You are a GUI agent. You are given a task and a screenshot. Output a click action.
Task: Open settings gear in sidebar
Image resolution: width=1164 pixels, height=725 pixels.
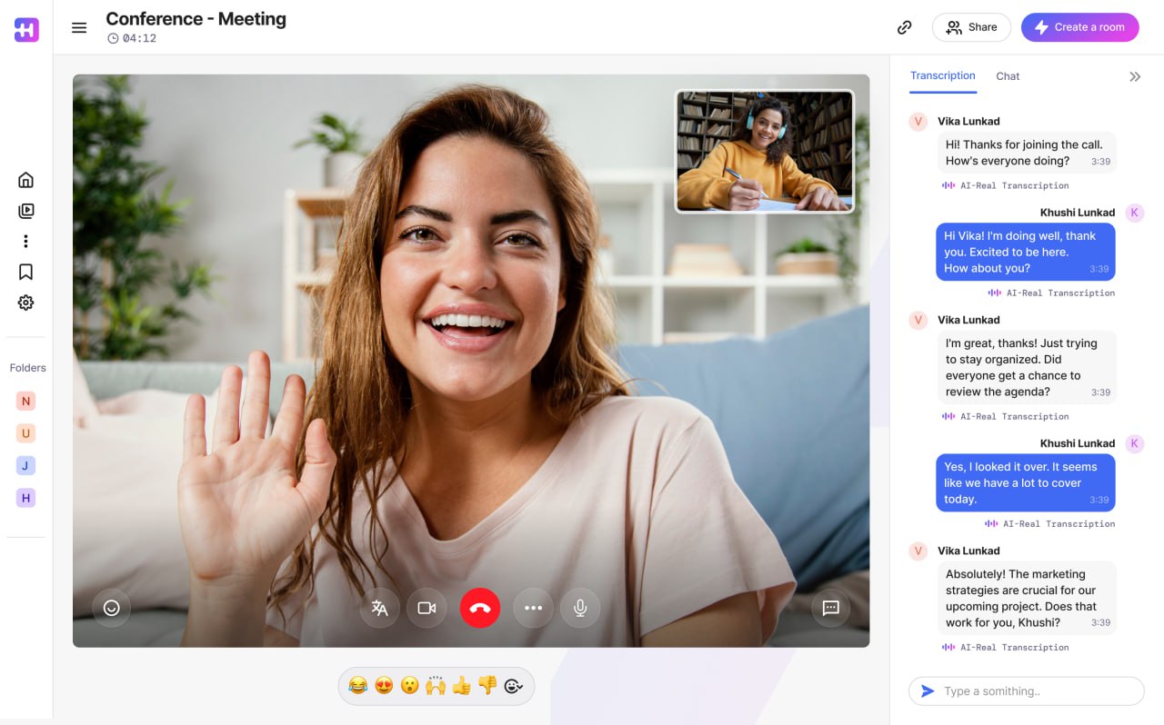click(x=25, y=303)
